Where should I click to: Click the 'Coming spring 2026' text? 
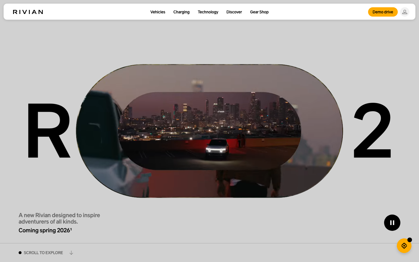pos(45,230)
